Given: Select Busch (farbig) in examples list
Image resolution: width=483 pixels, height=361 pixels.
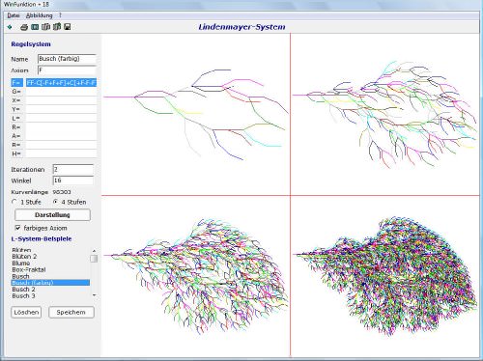Looking at the screenshot, I should [x=50, y=283].
